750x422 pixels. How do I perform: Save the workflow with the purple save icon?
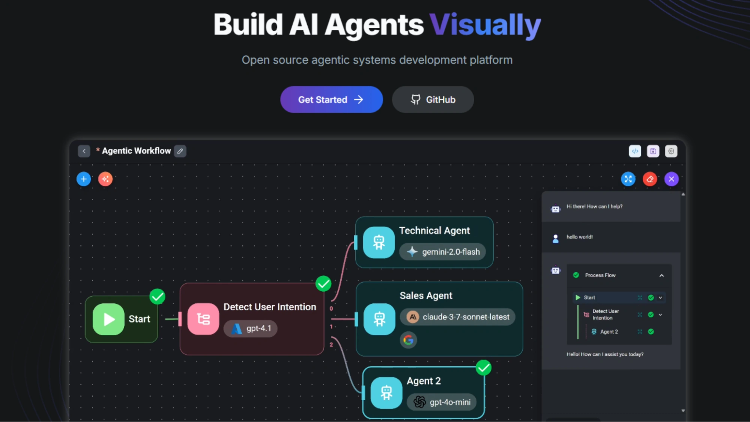click(653, 151)
